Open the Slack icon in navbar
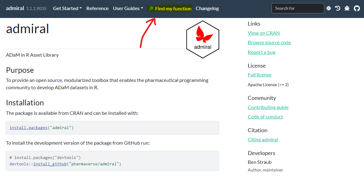 329,9
